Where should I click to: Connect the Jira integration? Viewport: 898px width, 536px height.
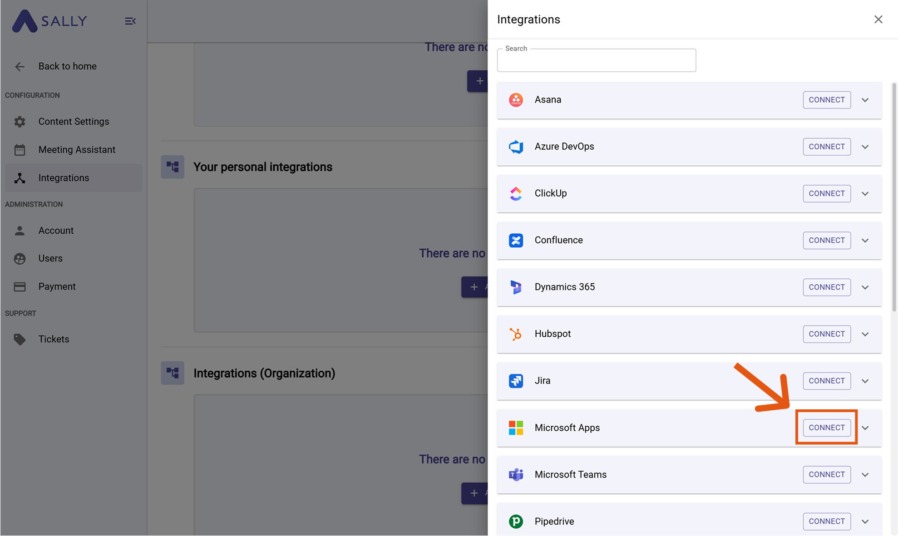(x=826, y=381)
